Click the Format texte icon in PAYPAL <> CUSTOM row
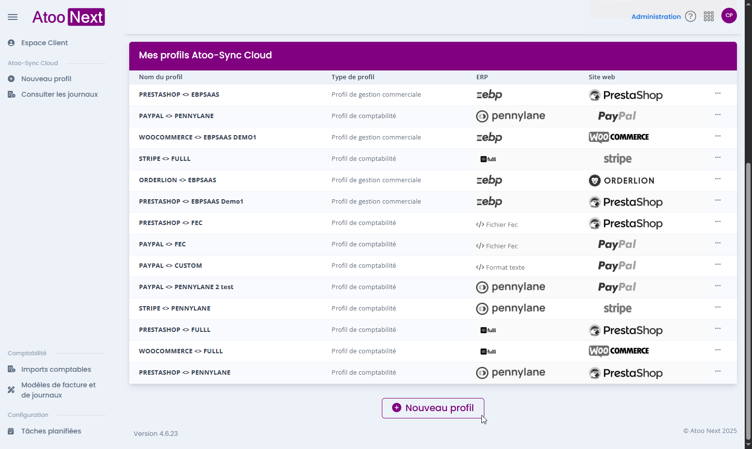Viewport: 752px width, 449px height. [x=480, y=267]
